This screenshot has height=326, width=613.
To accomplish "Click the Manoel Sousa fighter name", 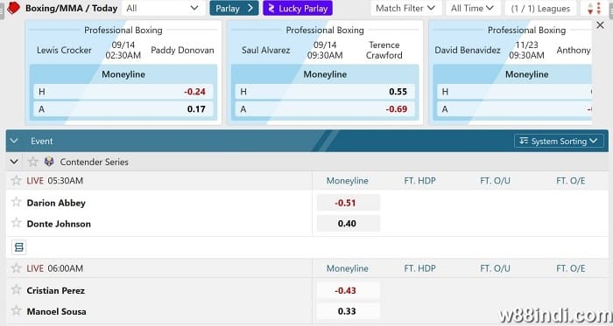I will point(56,311).
